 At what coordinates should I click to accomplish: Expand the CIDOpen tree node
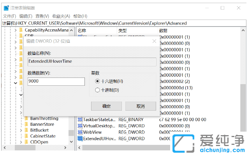21,142
